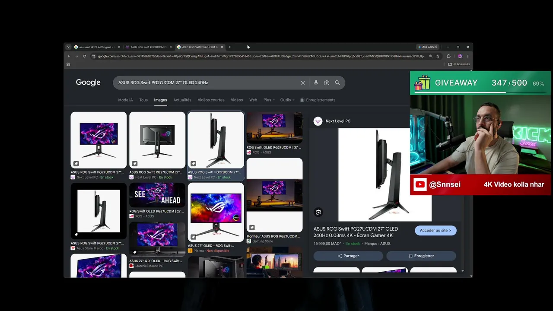
Task: Open the Vidéos courtes tab
Action: (x=211, y=100)
